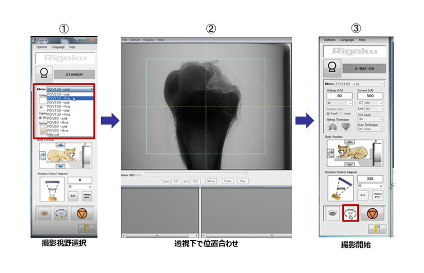Viewport: 424px width, 273px height.
Task: Click body rotate arrow in X-RAY ON panel
Action: [331, 153]
